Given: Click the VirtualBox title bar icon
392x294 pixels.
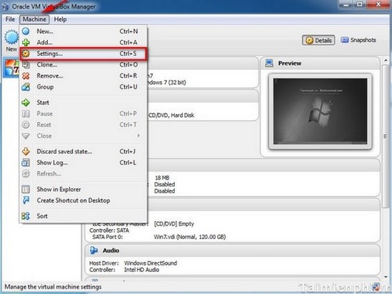Looking at the screenshot, I should tap(5, 6).
